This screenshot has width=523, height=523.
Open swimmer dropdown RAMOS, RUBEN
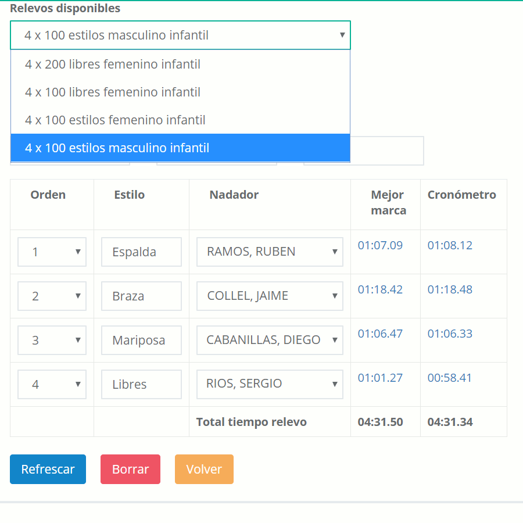pyautogui.click(x=270, y=252)
